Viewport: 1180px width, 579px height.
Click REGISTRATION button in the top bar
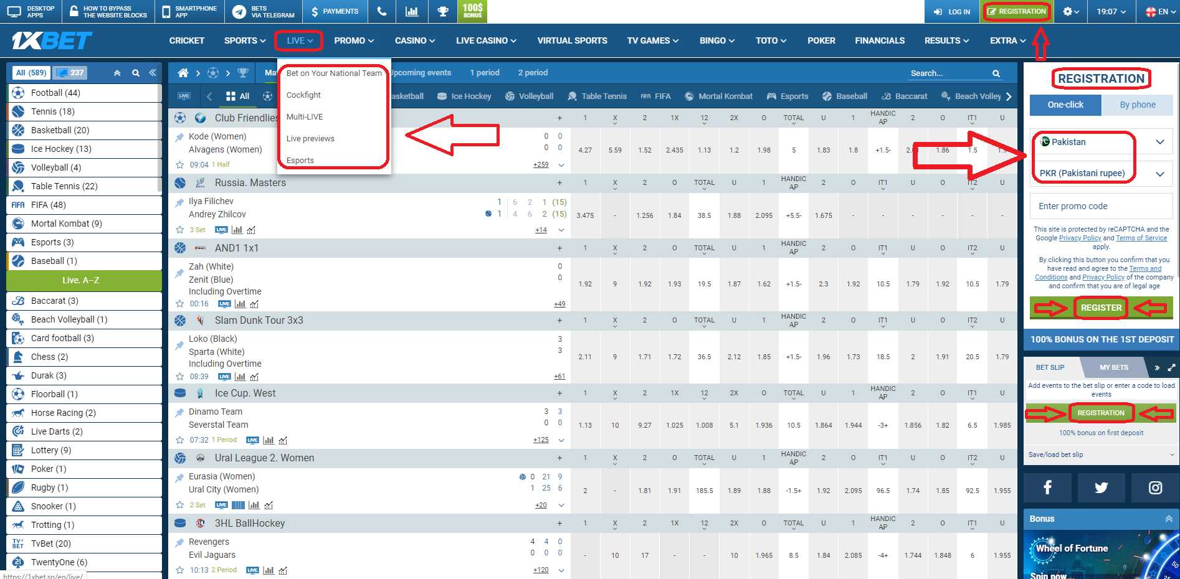click(x=1016, y=11)
